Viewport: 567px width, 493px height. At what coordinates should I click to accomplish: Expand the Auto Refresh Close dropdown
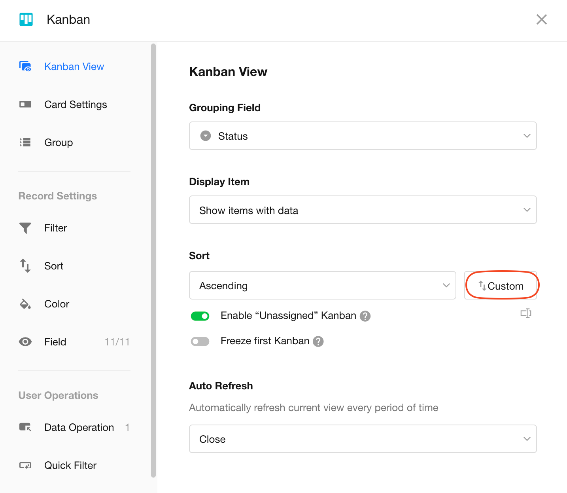363,439
